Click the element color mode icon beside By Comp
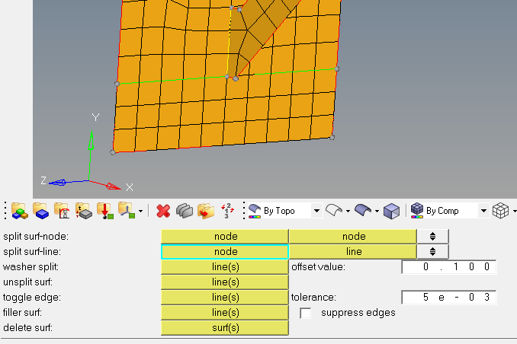The width and height of the screenshot is (517, 344). (x=417, y=210)
